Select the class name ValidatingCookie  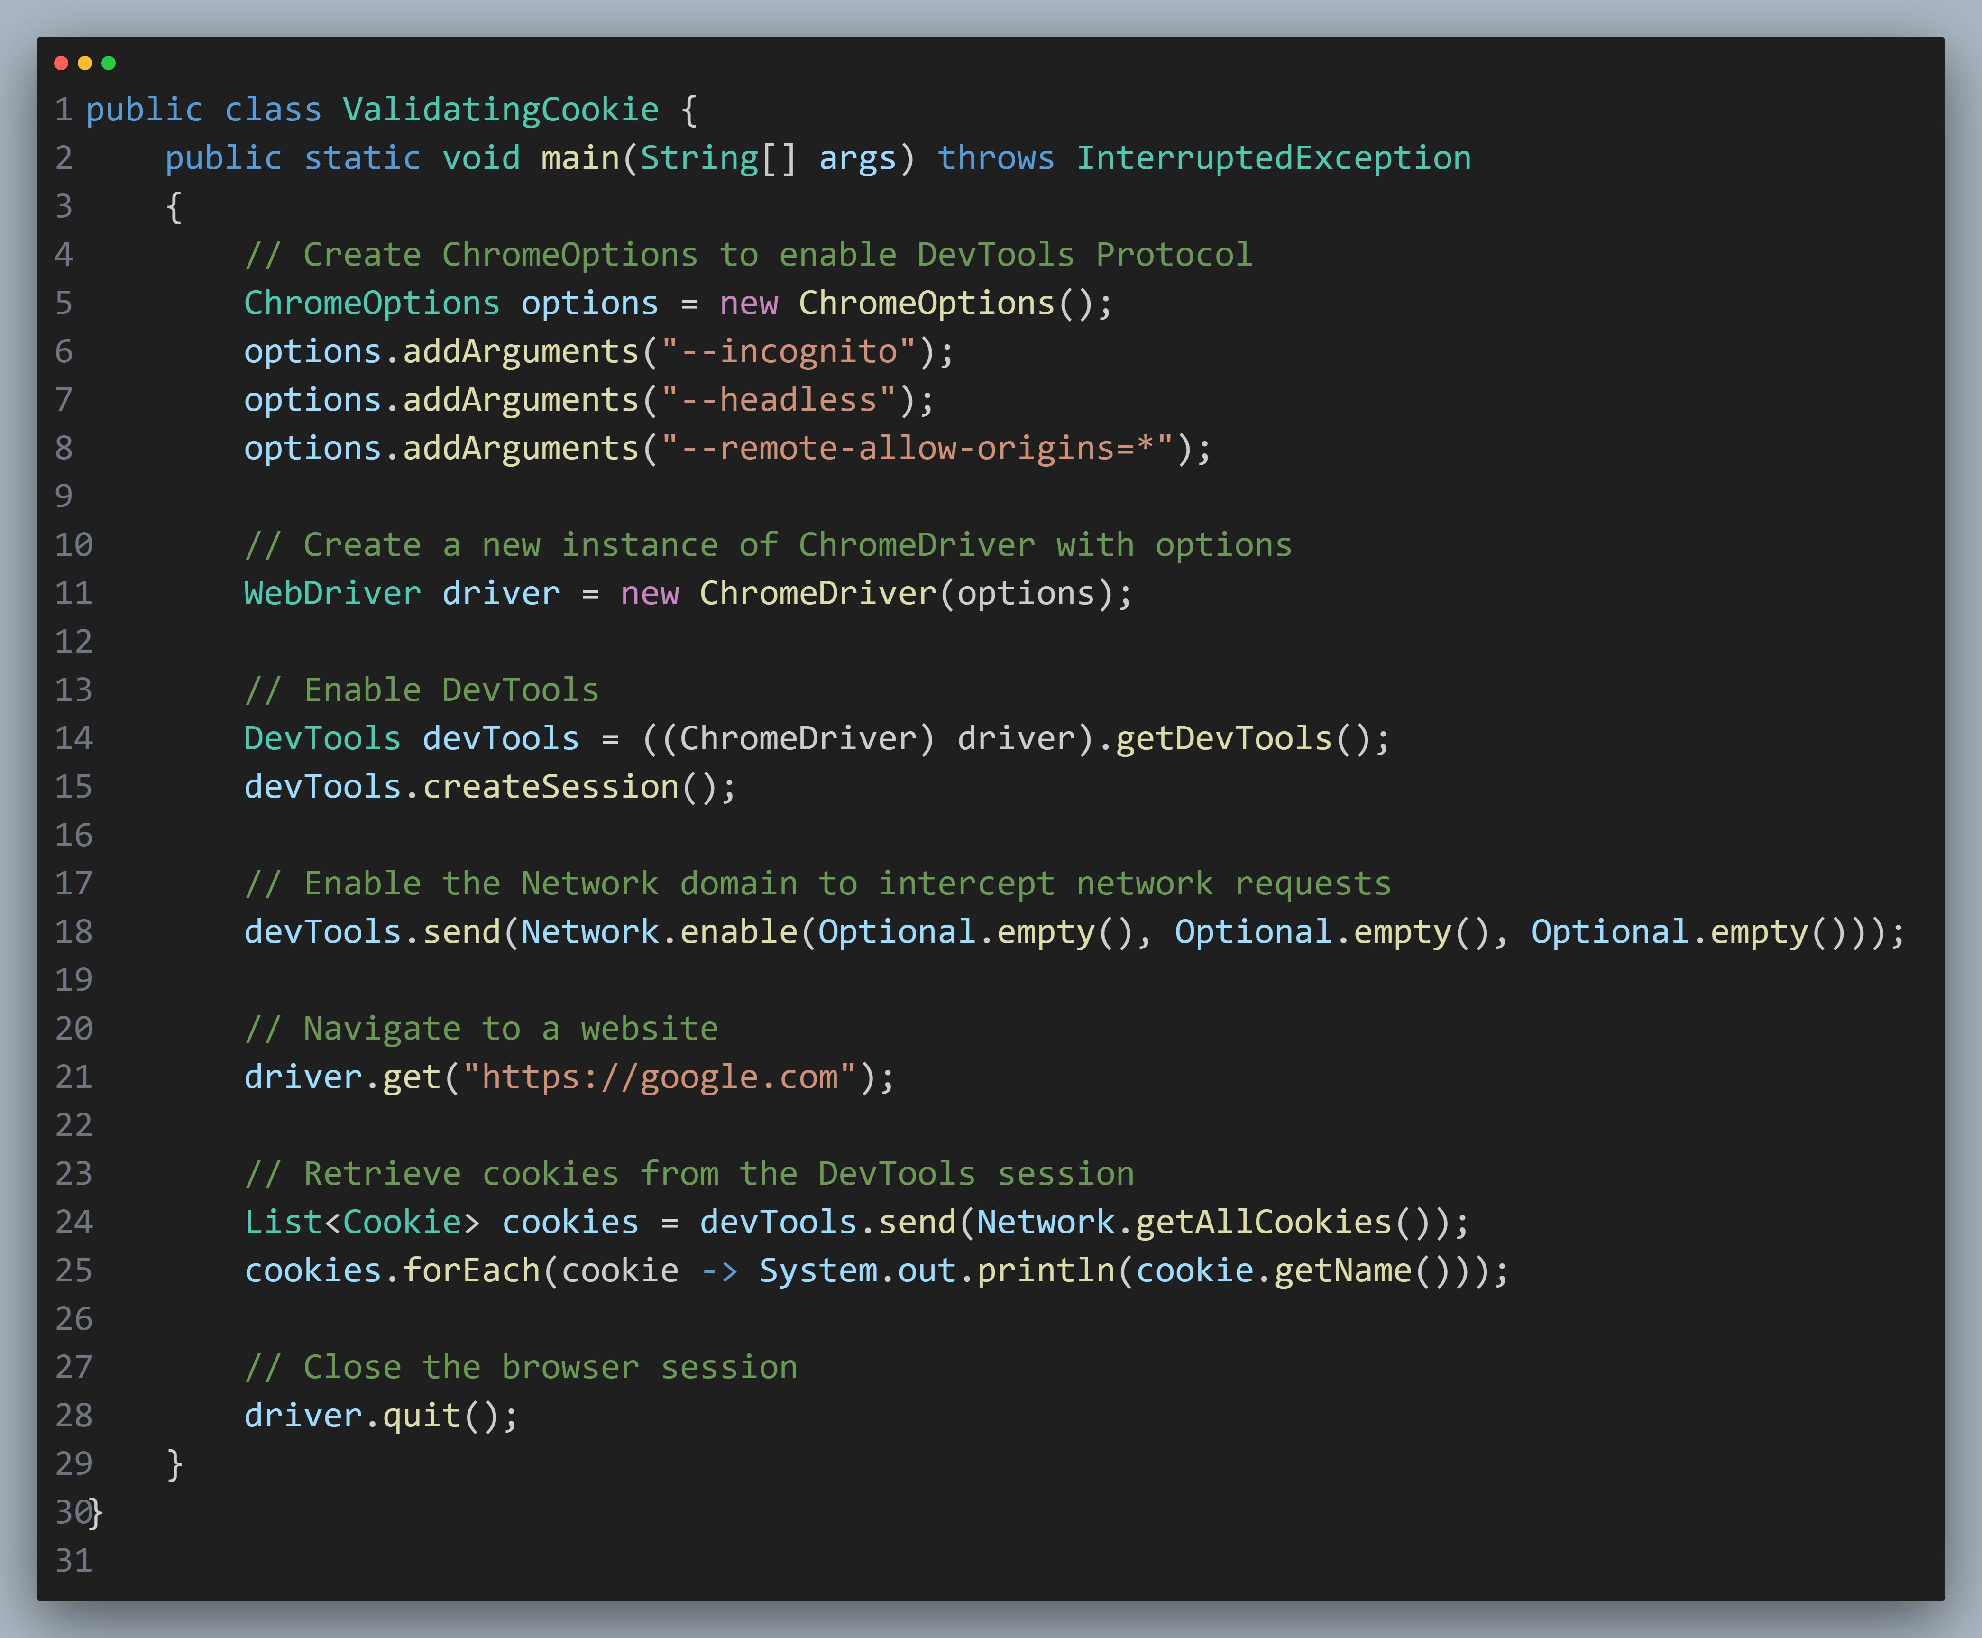pyautogui.click(x=501, y=109)
